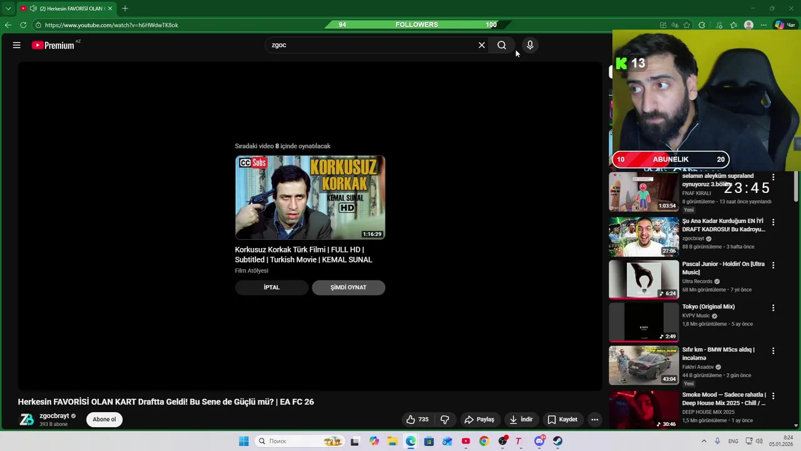The image size is (801, 451).
Task: Click the browser address bar URL
Action: (111, 25)
